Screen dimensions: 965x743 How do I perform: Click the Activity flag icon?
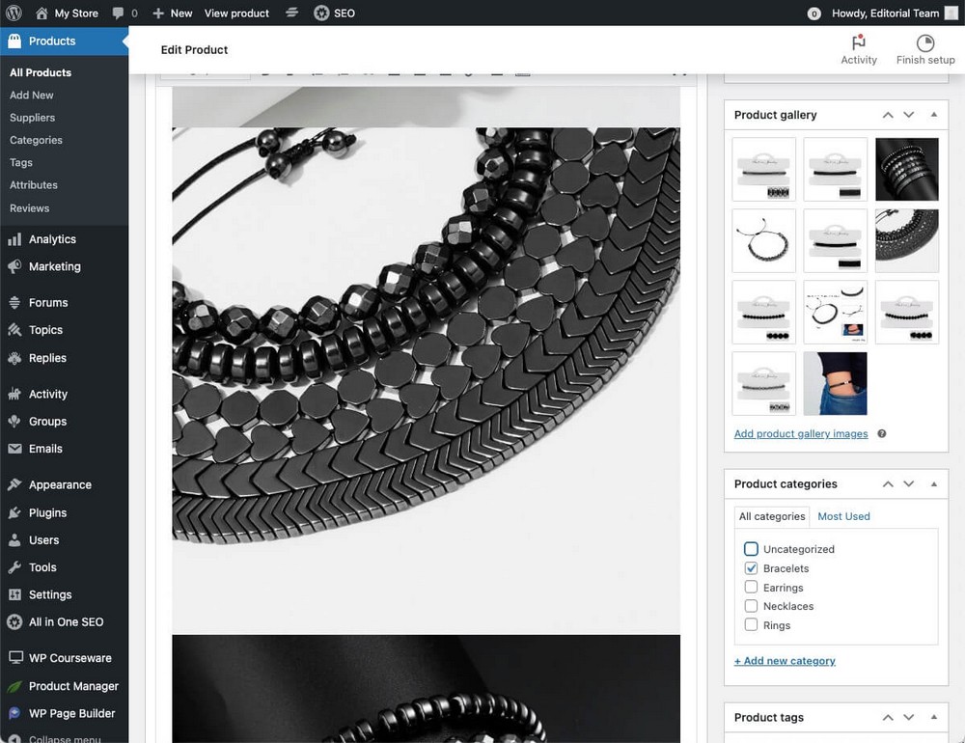(858, 43)
